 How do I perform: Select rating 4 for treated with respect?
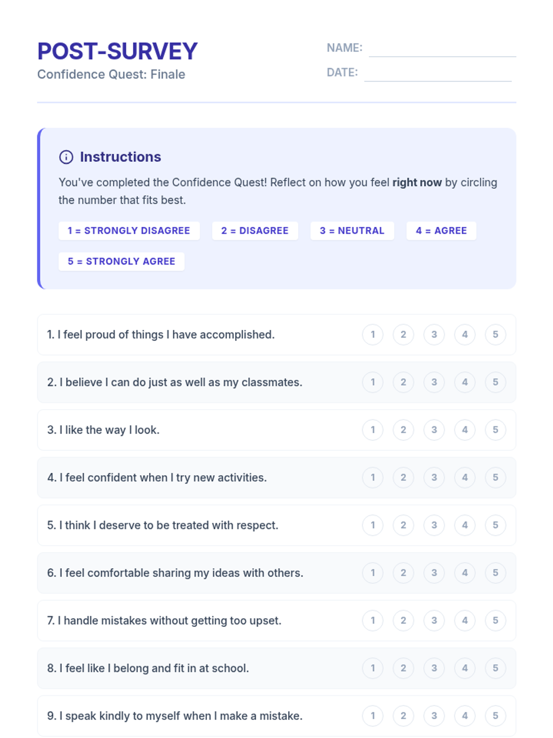click(x=465, y=525)
